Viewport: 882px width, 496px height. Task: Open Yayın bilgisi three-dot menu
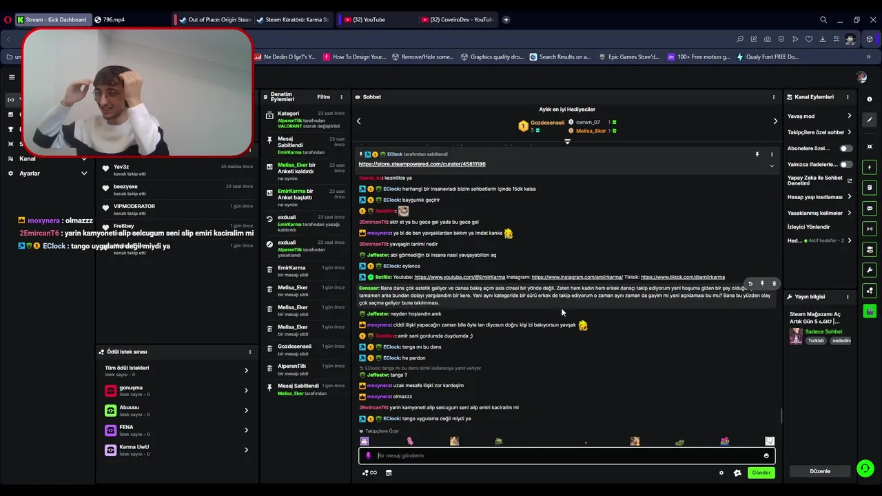848,297
